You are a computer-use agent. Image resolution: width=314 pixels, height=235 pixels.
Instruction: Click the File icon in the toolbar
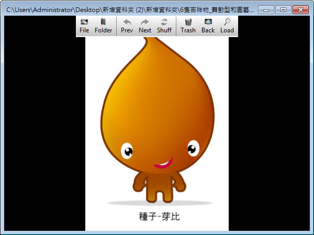point(84,22)
